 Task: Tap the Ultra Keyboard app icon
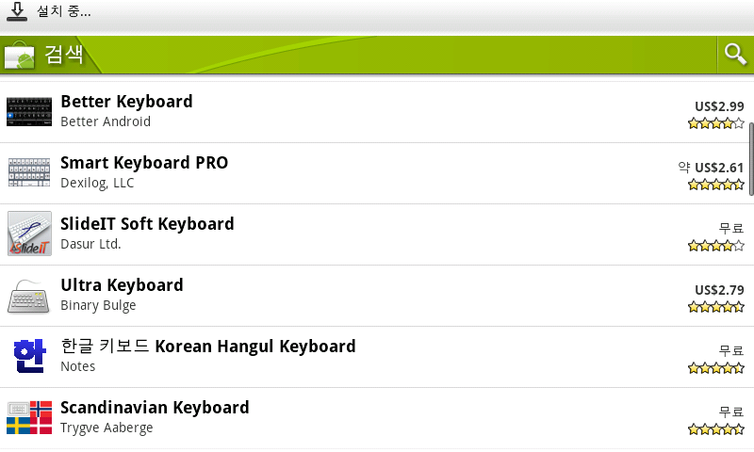coord(29,296)
